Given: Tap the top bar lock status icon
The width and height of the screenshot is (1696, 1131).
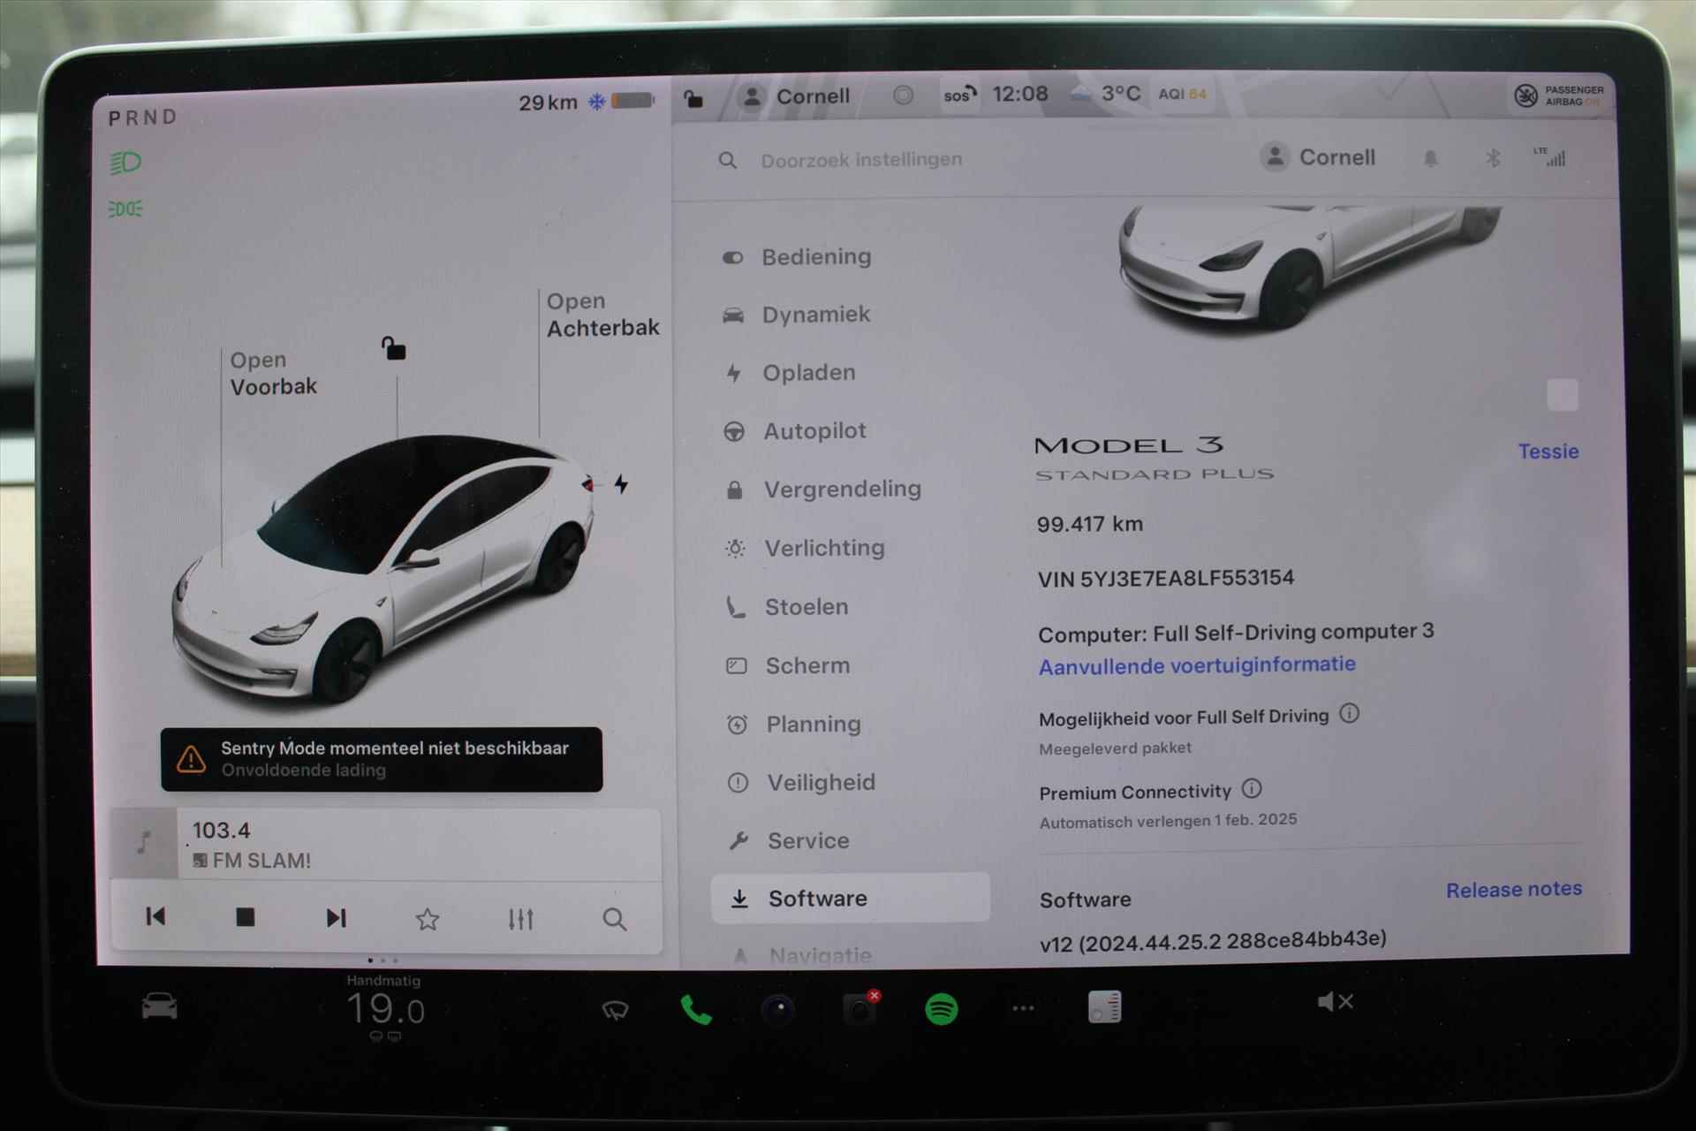Looking at the screenshot, I should (x=693, y=98).
